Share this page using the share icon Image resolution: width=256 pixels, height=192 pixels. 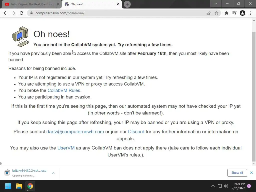click(208, 13)
